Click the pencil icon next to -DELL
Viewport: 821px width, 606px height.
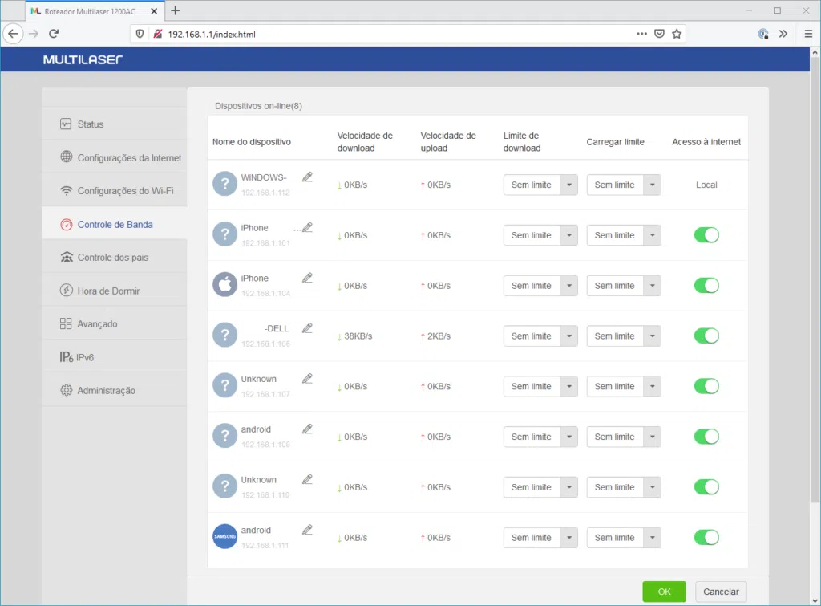307,328
